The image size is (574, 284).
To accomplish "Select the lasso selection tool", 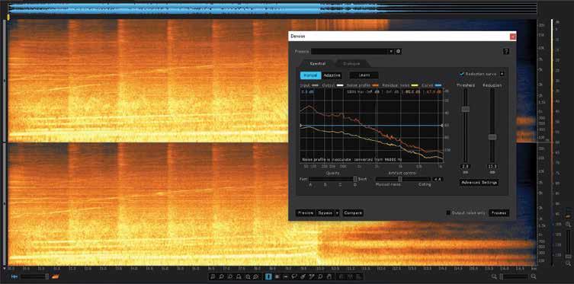I will coord(294,276).
